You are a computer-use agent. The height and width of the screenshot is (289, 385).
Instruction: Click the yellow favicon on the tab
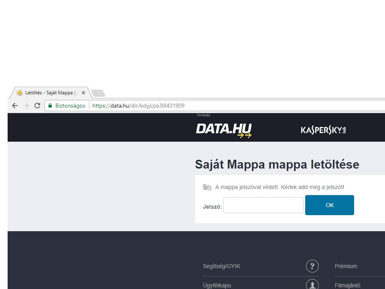point(19,93)
